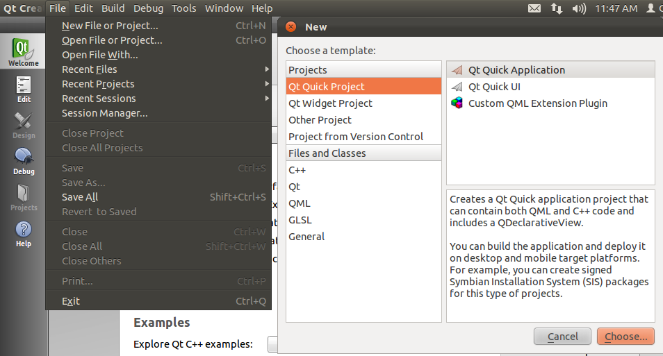Choose Exit from the File menu
The width and height of the screenshot is (663, 356).
tap(71, 301)
